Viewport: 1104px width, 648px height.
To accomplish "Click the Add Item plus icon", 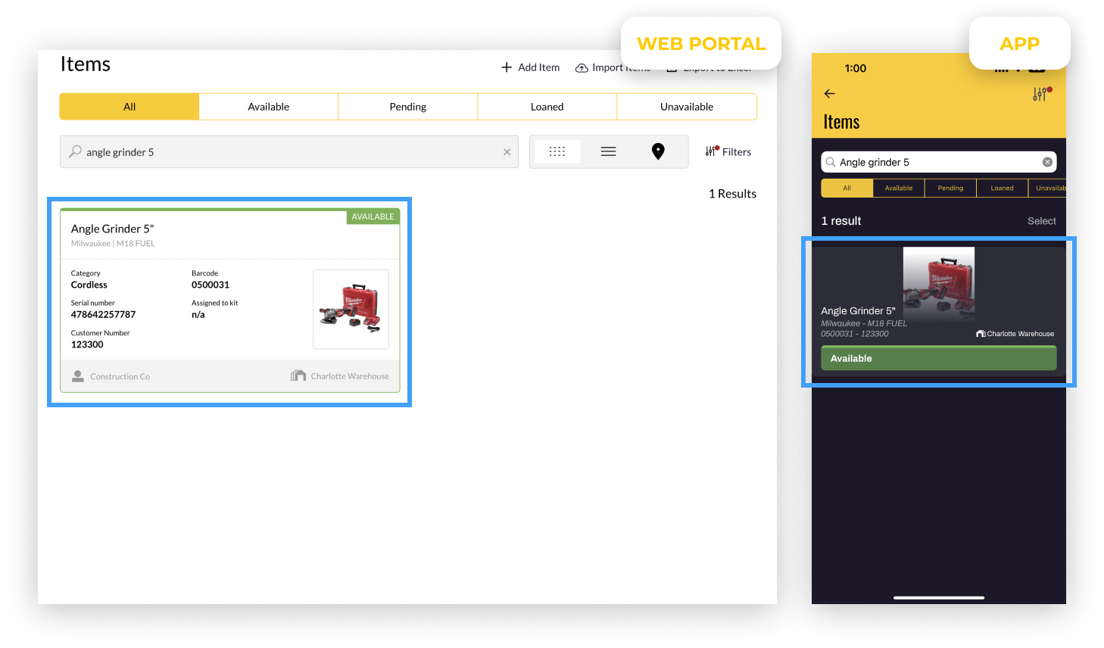I will pos(507,67).
